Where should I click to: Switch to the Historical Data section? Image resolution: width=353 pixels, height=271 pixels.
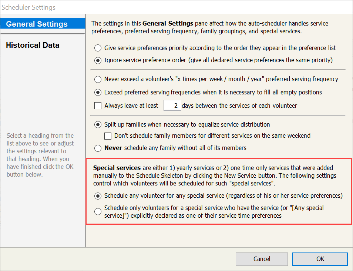pyautogui.click(x=33, y=45)
